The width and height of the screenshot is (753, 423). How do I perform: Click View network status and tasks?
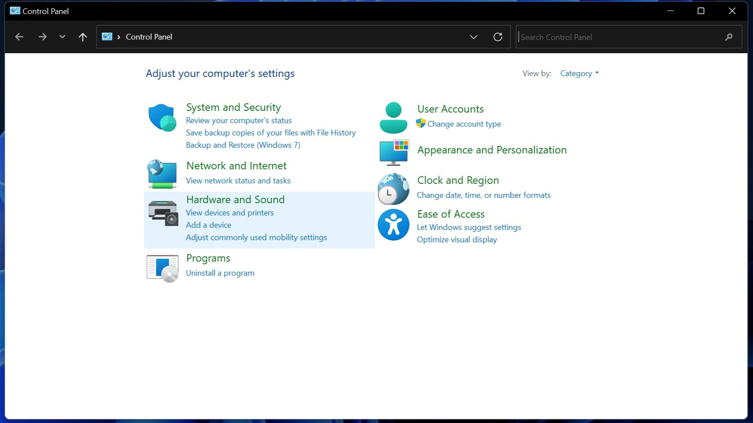point(238,181)
